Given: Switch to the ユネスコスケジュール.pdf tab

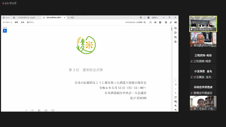Looking at the screenshot, I should pos(26,18).
